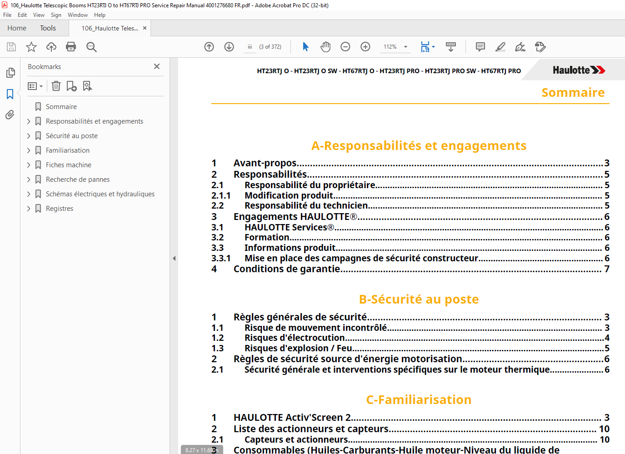Open page thumbnails panel icon
This screenshot has width=625, height=454.
[x=10, y=73]
